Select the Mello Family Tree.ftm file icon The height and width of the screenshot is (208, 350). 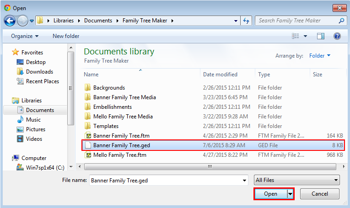[x=88, y=155]
